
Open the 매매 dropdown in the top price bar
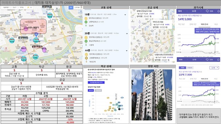tap(183, 11)
